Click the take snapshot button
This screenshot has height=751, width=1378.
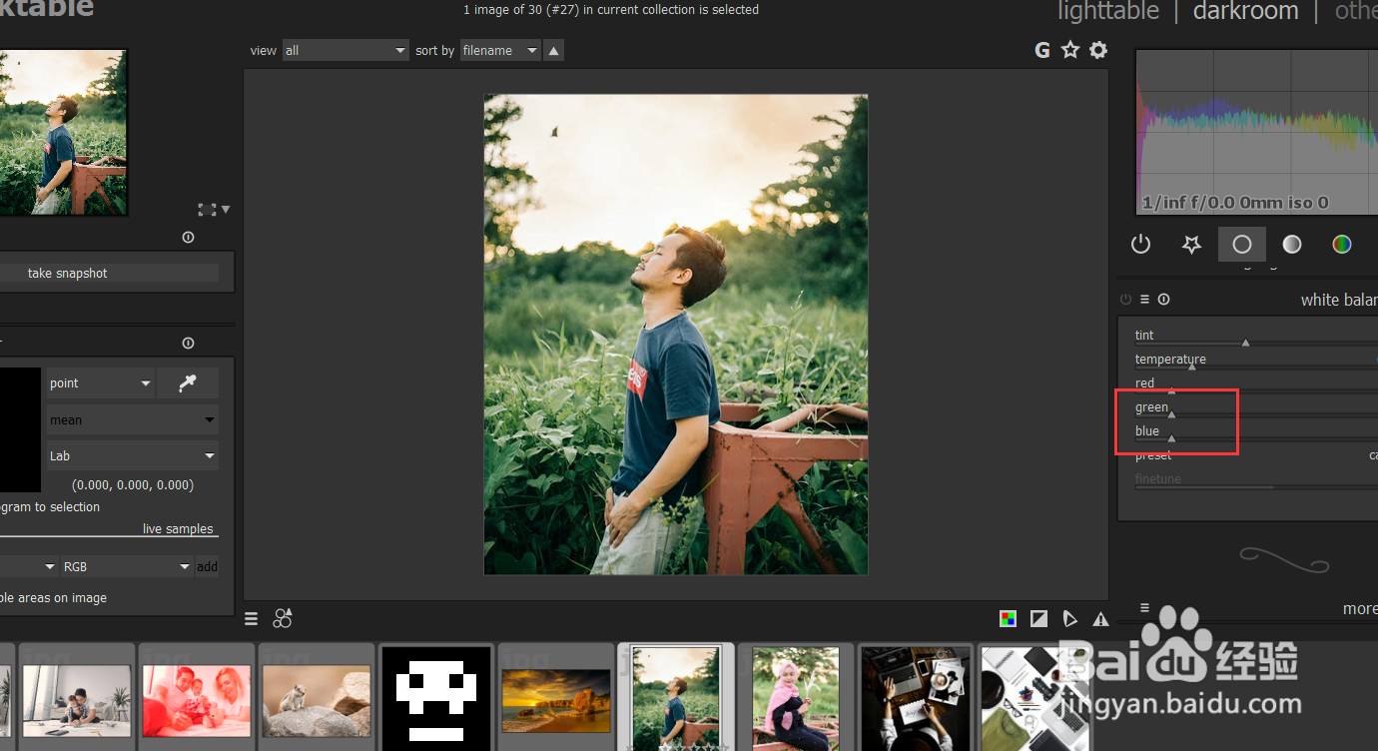(109, 273)
